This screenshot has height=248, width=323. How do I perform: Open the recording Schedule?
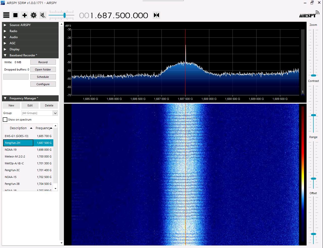(43, 77)
